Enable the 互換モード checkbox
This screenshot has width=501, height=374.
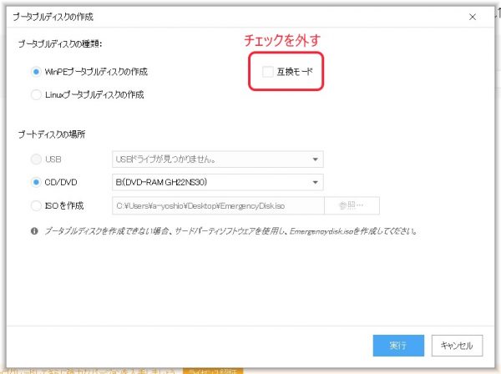pyautogui.click(x=267, y=72)
